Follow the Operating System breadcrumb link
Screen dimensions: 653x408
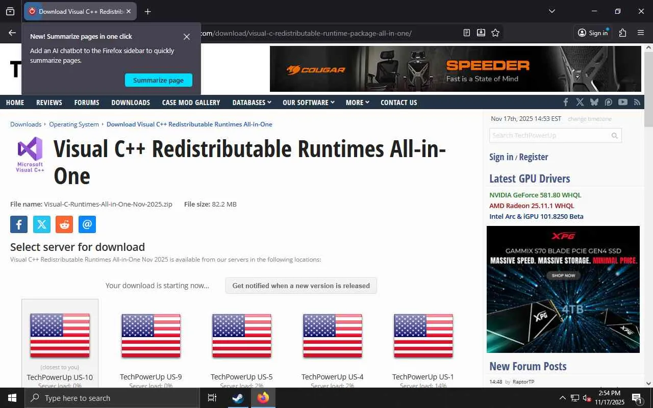tap(74, 124)
